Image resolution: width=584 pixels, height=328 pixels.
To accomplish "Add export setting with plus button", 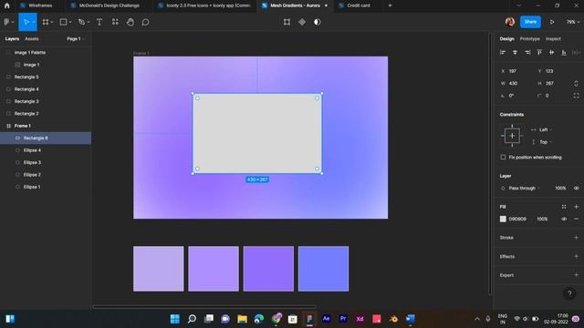I will click(576, 275).
